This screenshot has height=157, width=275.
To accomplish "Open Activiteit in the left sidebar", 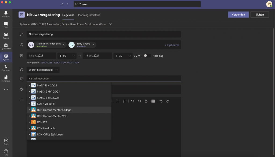I will coord(6,14).
